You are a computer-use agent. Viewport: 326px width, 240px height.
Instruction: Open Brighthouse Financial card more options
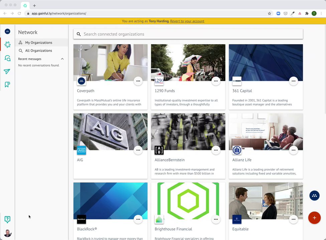(216, 219)
